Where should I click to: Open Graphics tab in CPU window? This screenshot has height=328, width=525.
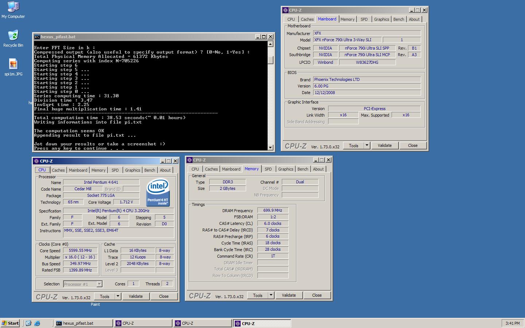pyautogui.click(x=132, y=170)
